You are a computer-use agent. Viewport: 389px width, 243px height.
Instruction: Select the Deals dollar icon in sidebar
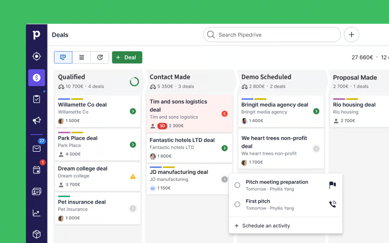click(x=37, y=78)
